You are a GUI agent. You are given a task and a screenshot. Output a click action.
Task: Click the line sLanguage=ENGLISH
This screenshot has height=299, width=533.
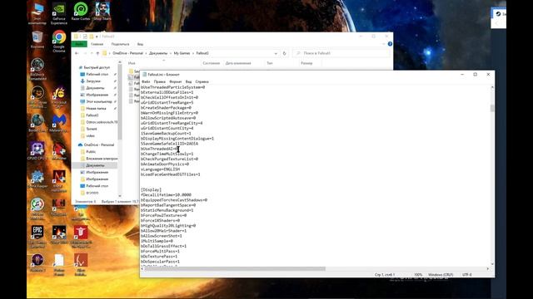click(x=160, y=169)
